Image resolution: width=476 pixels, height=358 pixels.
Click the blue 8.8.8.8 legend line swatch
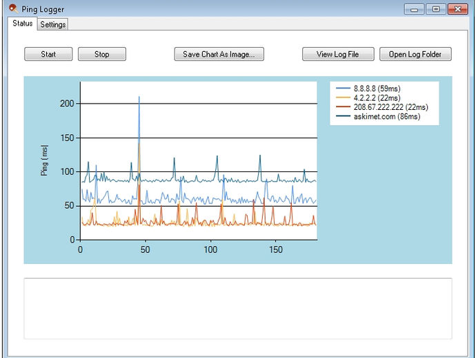[343, 88]
